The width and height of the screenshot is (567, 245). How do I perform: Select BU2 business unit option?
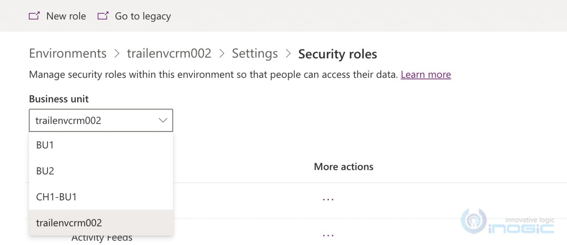click(44, 171)
